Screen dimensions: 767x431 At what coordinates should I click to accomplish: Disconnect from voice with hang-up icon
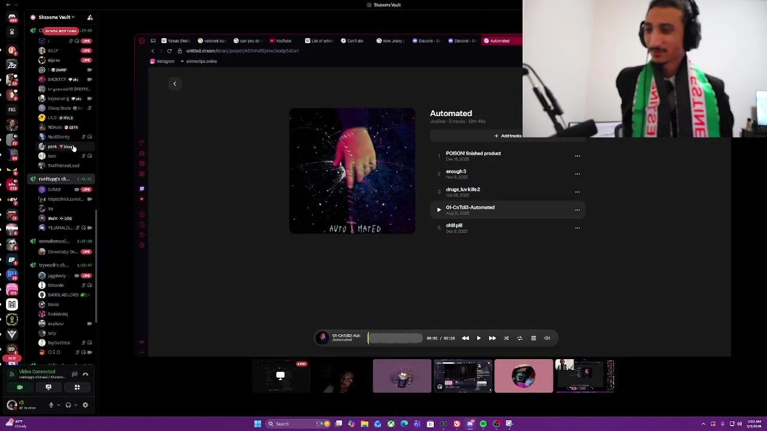click(85, 374)
